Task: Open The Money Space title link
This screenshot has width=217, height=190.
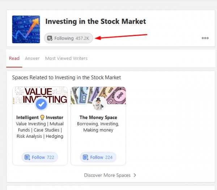Action: pos(98,118)
